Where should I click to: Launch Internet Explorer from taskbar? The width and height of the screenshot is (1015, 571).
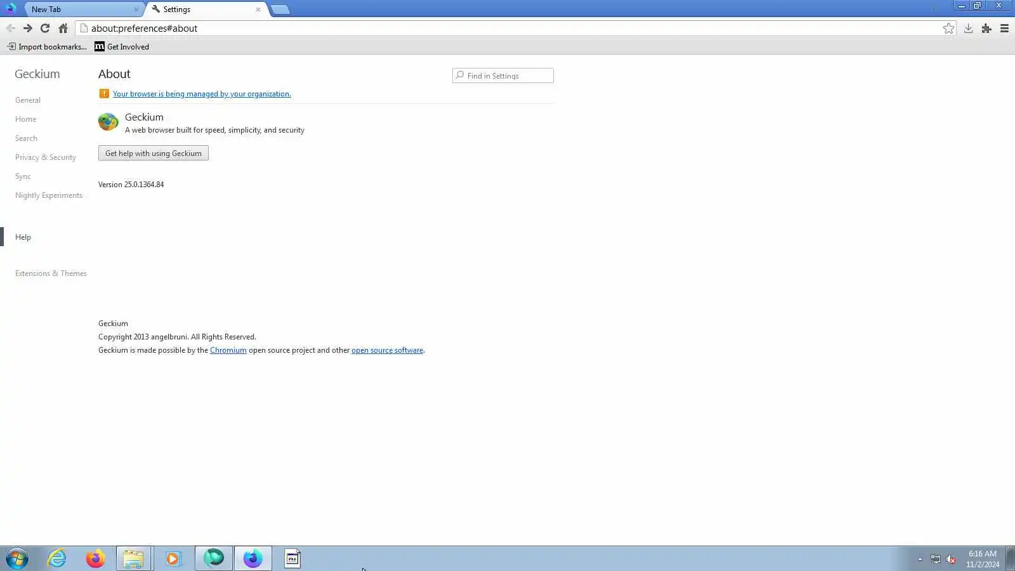(57, 559)
